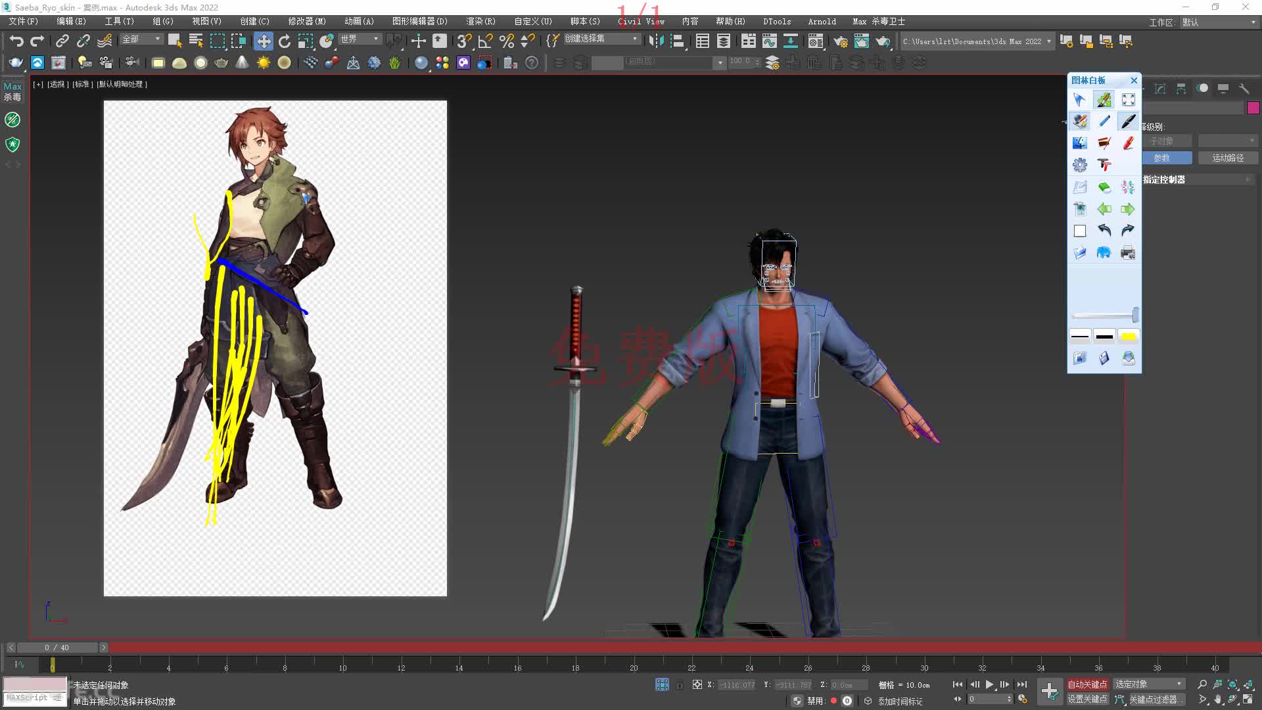Click the 运动路径 button

click(x=1228, y=158)
